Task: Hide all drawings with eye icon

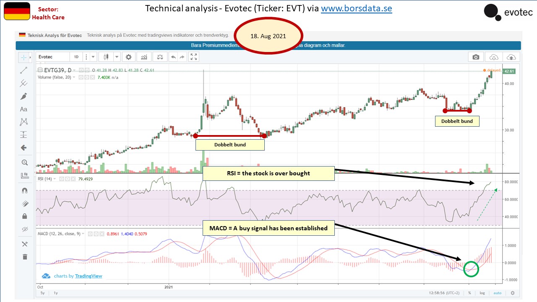Action: click(x=24, y=229)
